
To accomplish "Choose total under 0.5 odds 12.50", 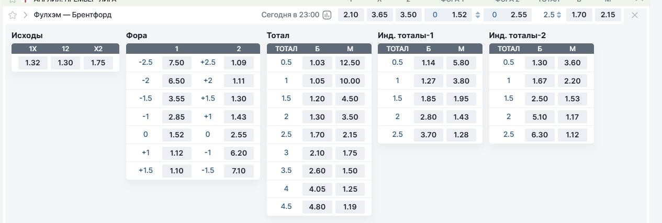I will coord(350,63).
